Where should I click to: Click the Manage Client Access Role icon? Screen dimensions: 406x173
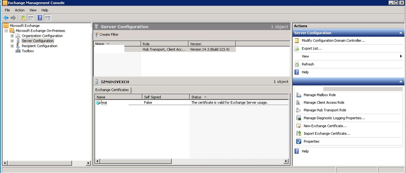[x=299, y=102]
